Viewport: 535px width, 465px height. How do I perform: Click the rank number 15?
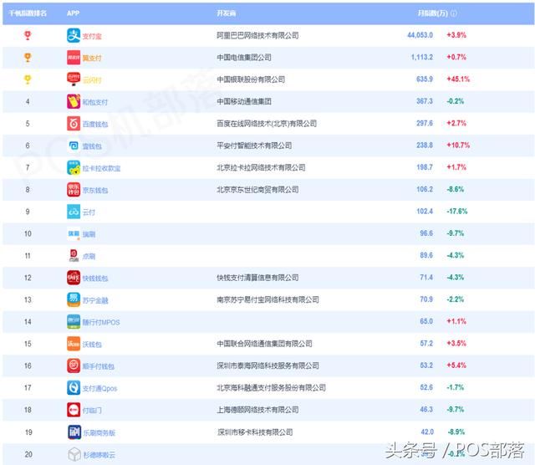click(x=28, y=344)
